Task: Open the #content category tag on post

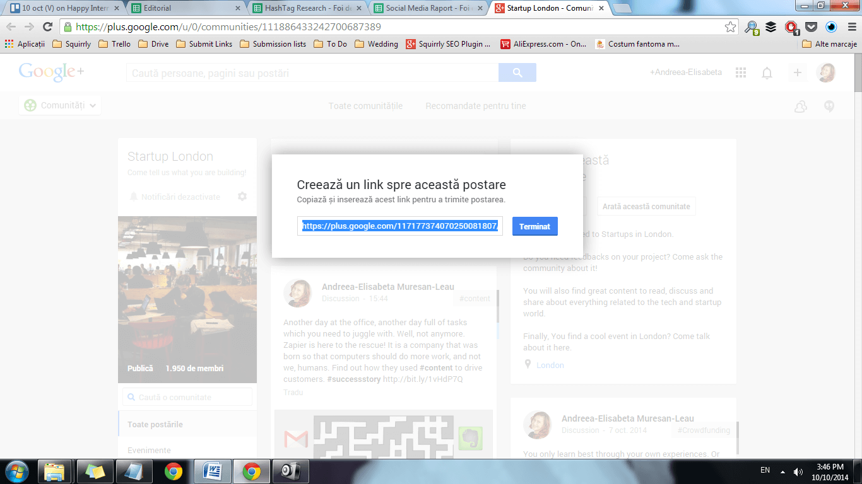Action: pyautogui.click(x=475, y=299)
